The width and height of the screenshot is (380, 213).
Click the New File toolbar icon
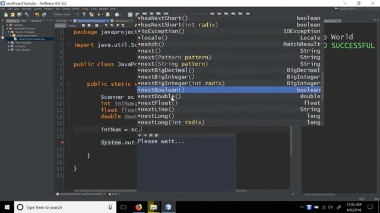[5, 15]
